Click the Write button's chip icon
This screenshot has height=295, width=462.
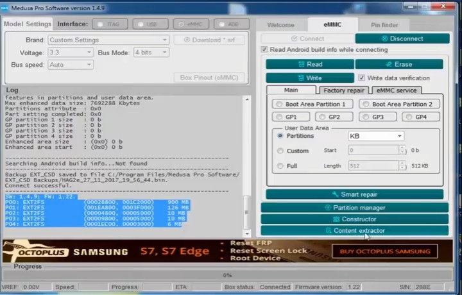[301, 78]
